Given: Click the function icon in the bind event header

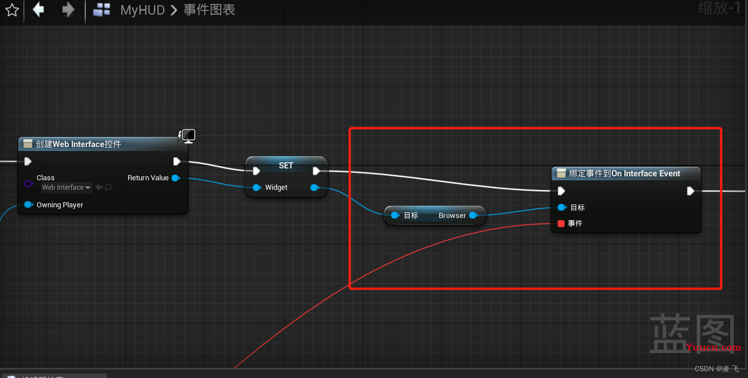Looking at the screenshot, I should click(561, 173).
